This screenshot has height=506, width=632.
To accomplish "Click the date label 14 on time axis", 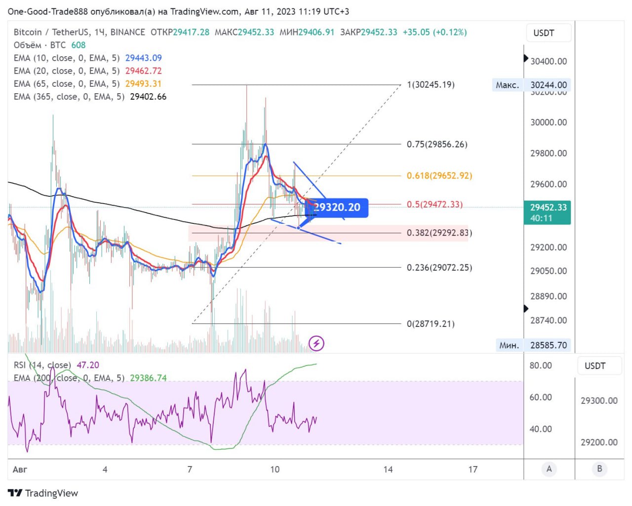I will pyautogui.click(x=388, y=470).
